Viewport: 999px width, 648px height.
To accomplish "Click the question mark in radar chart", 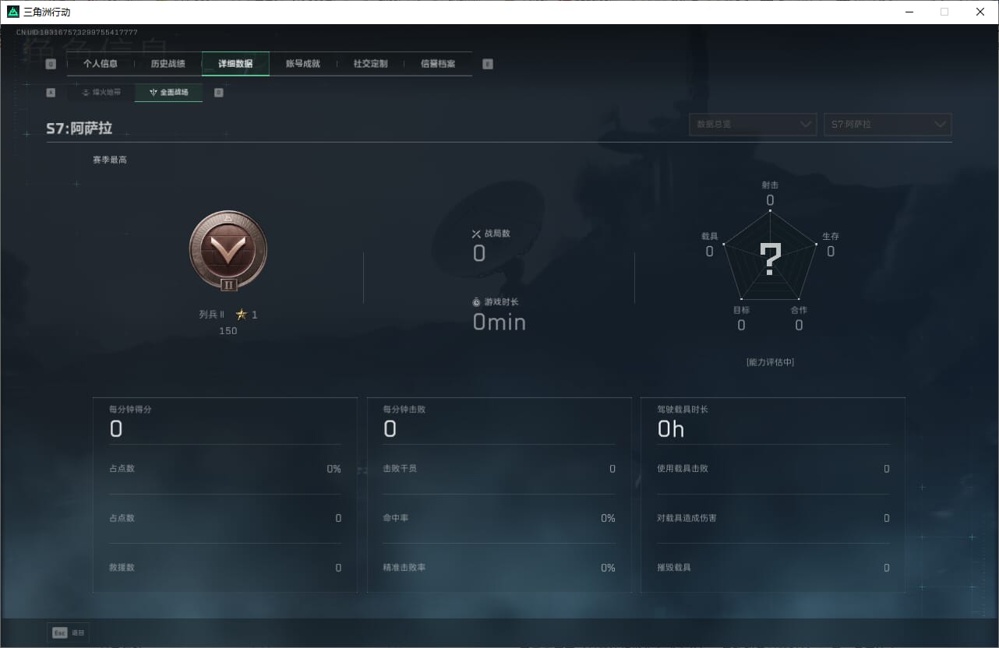I will 770,259.
